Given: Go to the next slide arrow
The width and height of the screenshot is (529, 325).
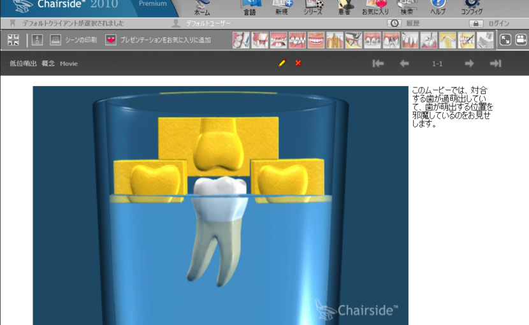Looking at the screenshot, I should (x=469, y=64).
